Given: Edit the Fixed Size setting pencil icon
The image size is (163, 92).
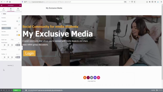Looking at the screenshot, I should (x=19, y=18).
